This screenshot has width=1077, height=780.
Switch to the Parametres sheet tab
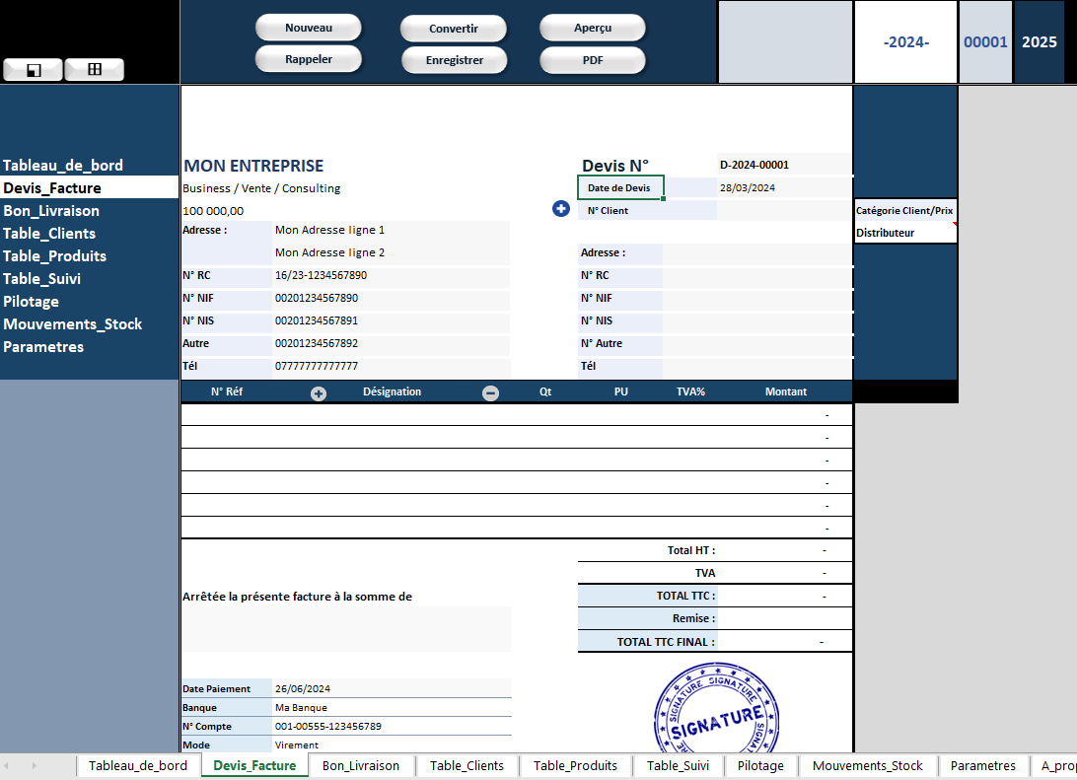[983, 765]
